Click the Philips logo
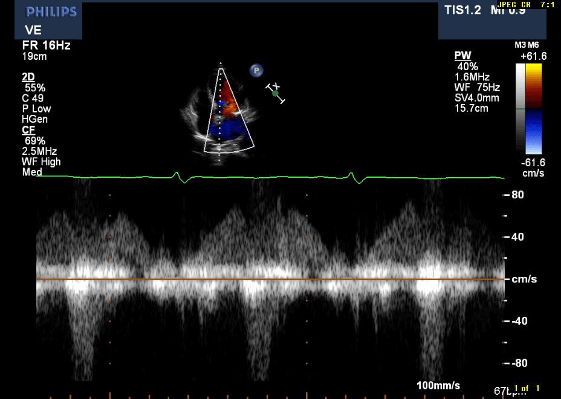561x399 pixels. click(51, 12)
